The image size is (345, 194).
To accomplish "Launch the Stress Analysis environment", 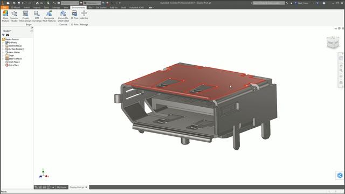I will [5, 16].
